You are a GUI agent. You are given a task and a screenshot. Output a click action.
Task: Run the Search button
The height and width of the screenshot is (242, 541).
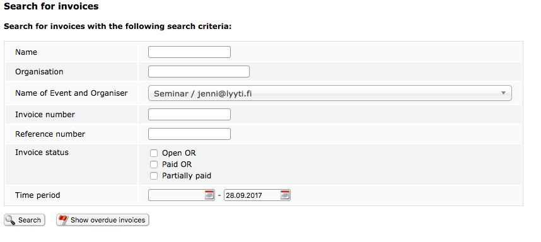click(x=25, y=220)
